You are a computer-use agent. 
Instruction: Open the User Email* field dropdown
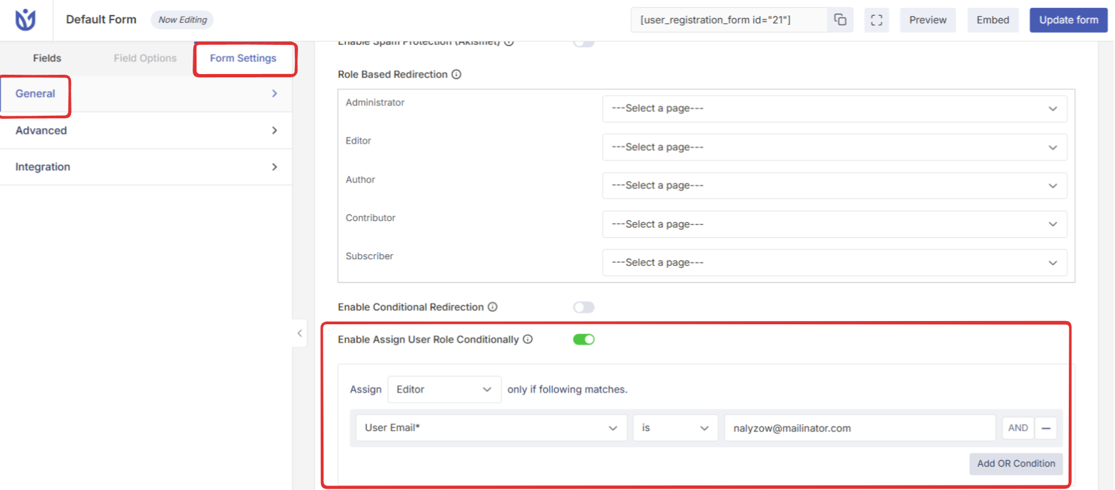(491, 428)
